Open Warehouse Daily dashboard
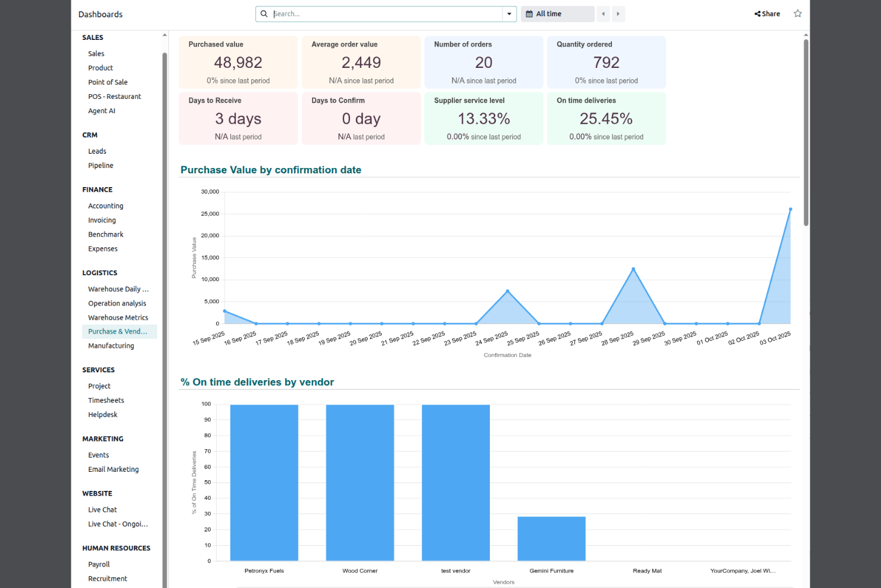 click(x=120, y=289)
